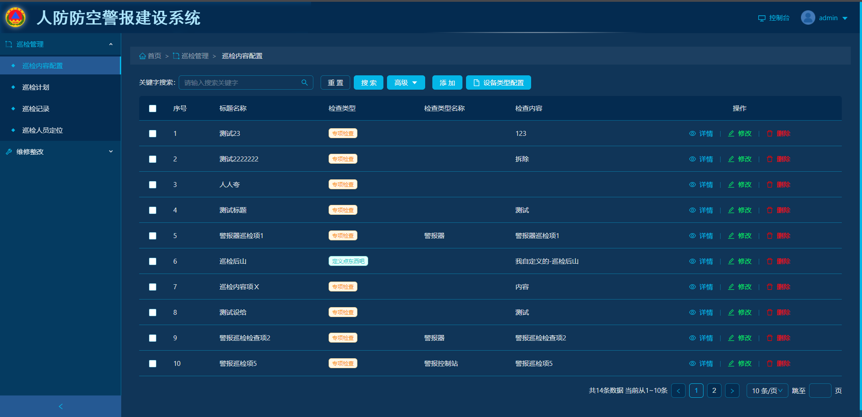Viewport: 862px width, 417px height.
Task: Click the admin user avatar icon
Action: (x=808, y=18)
